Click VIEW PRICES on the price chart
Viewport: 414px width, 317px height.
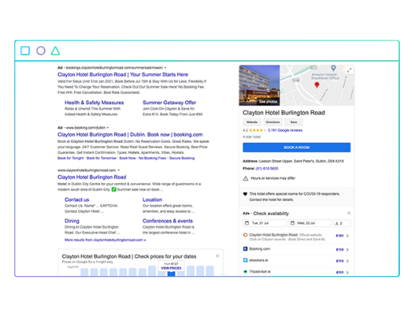(171, 268)
